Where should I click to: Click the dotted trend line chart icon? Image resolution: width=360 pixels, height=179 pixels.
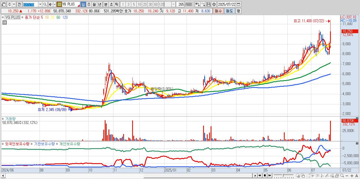point(307,176)
